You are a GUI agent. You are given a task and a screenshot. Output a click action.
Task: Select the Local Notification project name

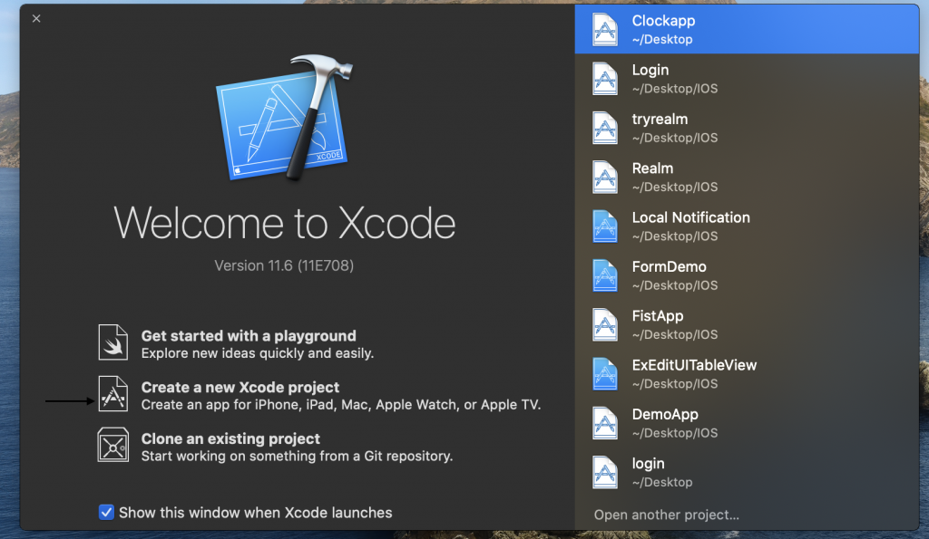pyautogui.click(x=690, y=217)
